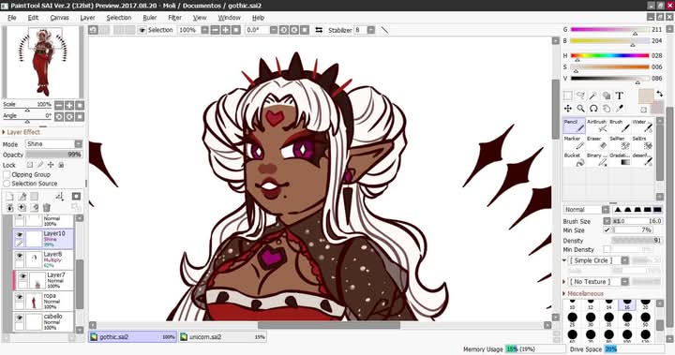Open the Simple Circle brush shape dropdown

point(624,260)
